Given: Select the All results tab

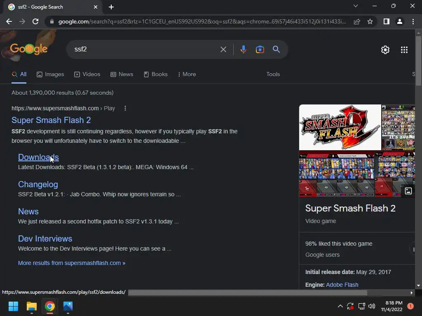Looking at the screenshot, I should tap(19, 74).
